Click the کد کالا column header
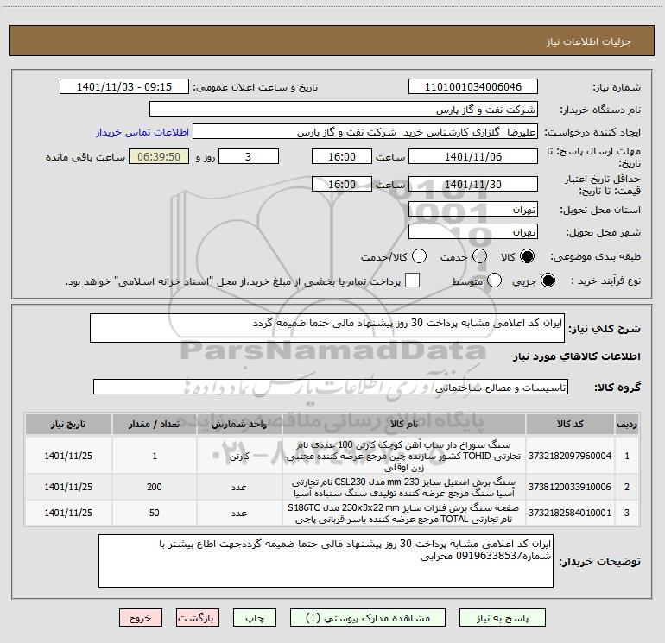Screen dimensions: 665x643 (570, 425)
